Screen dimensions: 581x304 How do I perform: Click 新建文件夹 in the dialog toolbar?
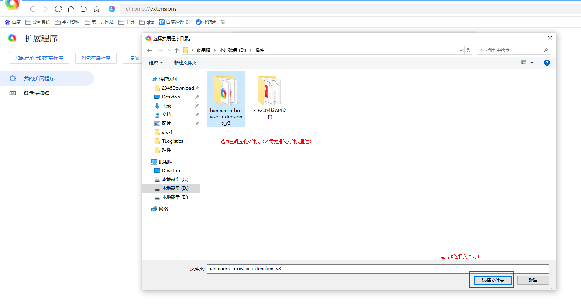point(185,63)
